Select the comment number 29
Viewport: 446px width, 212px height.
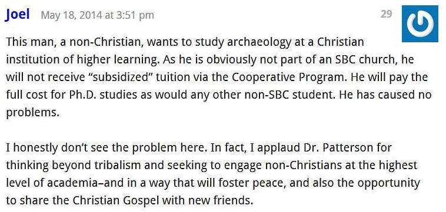[386, 14]
